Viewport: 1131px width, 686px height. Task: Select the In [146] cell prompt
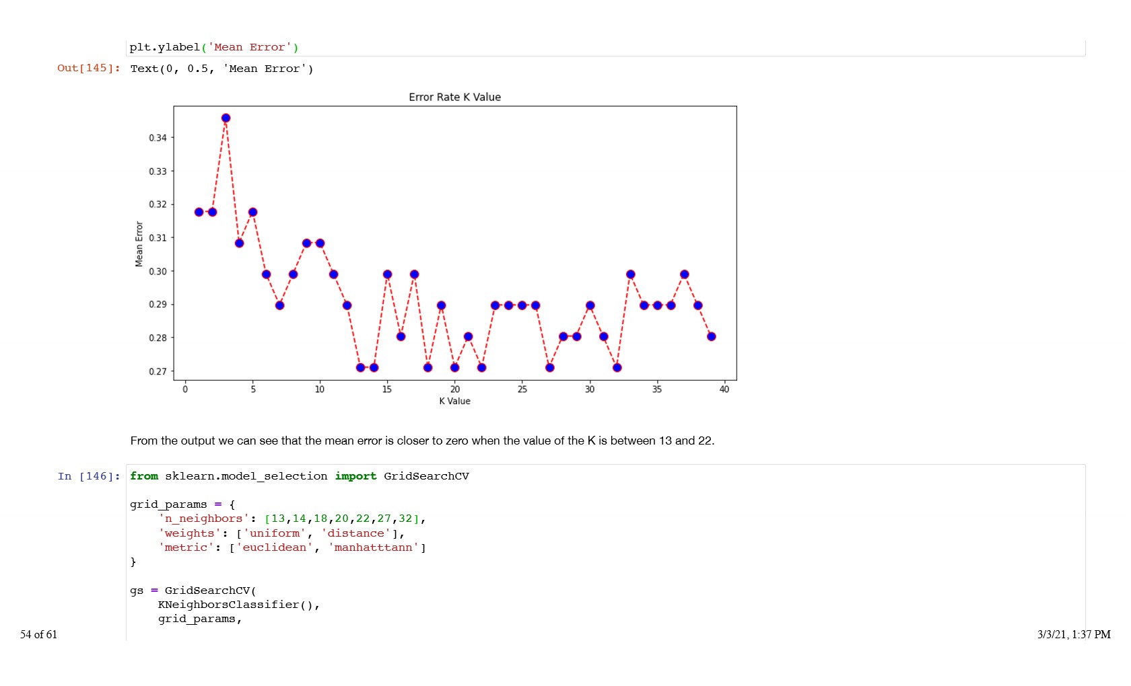point(89,476)
